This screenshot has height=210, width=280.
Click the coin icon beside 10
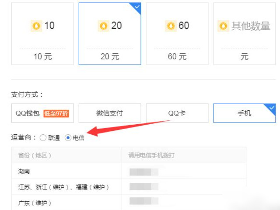coord(36,26)
